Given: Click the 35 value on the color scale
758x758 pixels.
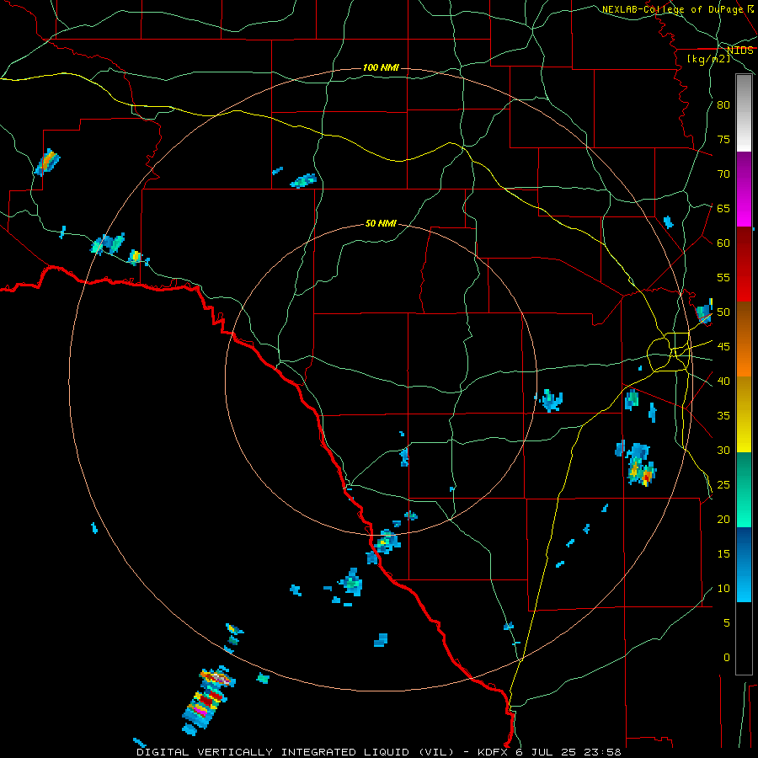Looking at the screenshot, I should pyautogui.click(x=723, y=416).
